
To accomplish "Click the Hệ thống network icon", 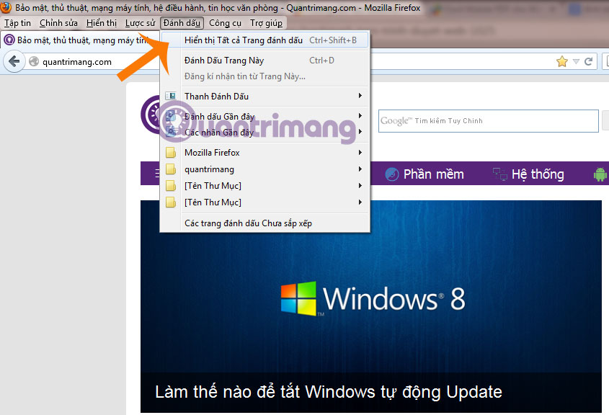I will pyautogui.click(x=499, y=174).
